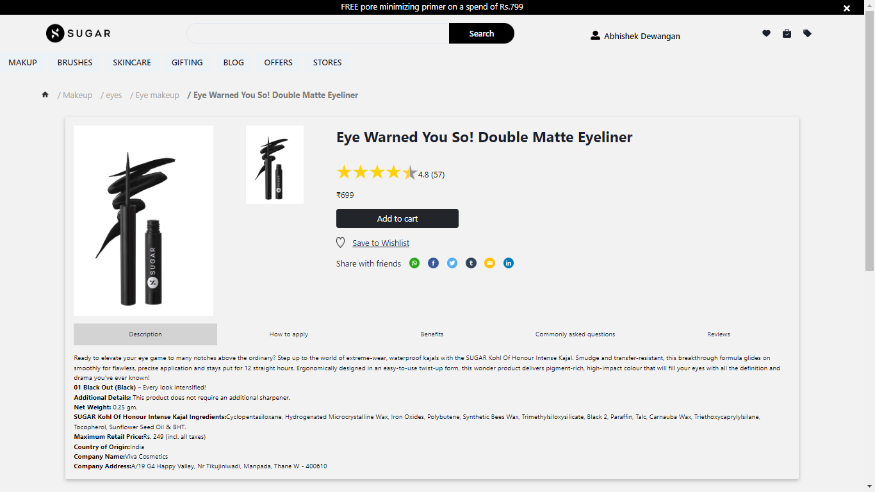Open the OFFERS menu item
875x492 pixels.
coord(279,63)
